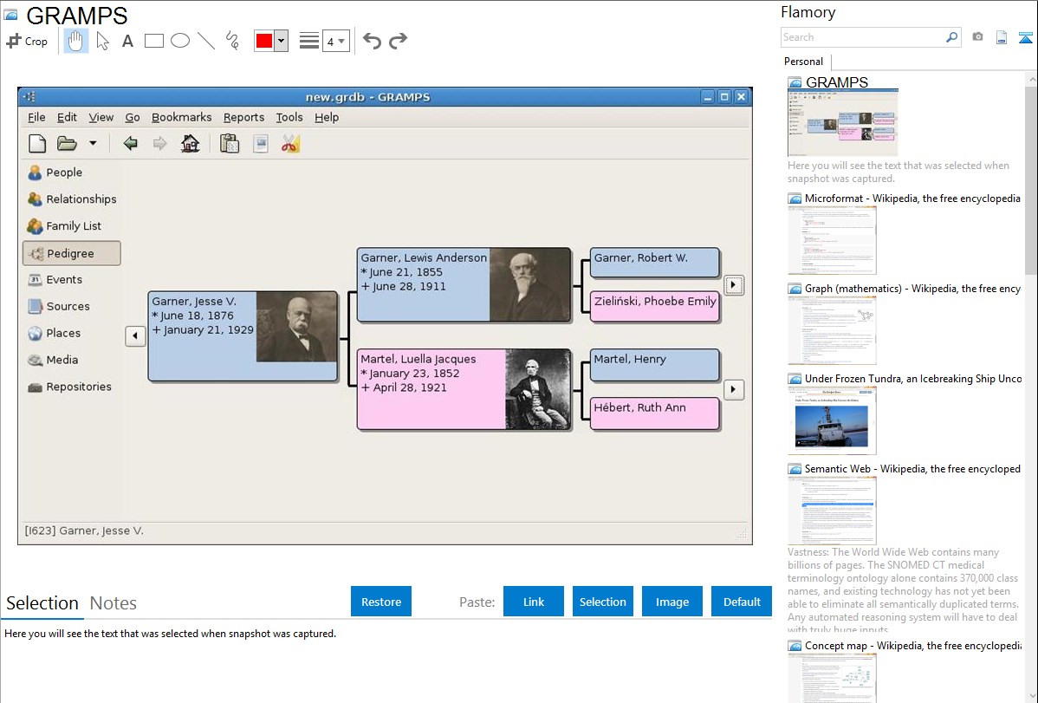
Task: Switch to the Notes tab
Action: tap(114, 603)
